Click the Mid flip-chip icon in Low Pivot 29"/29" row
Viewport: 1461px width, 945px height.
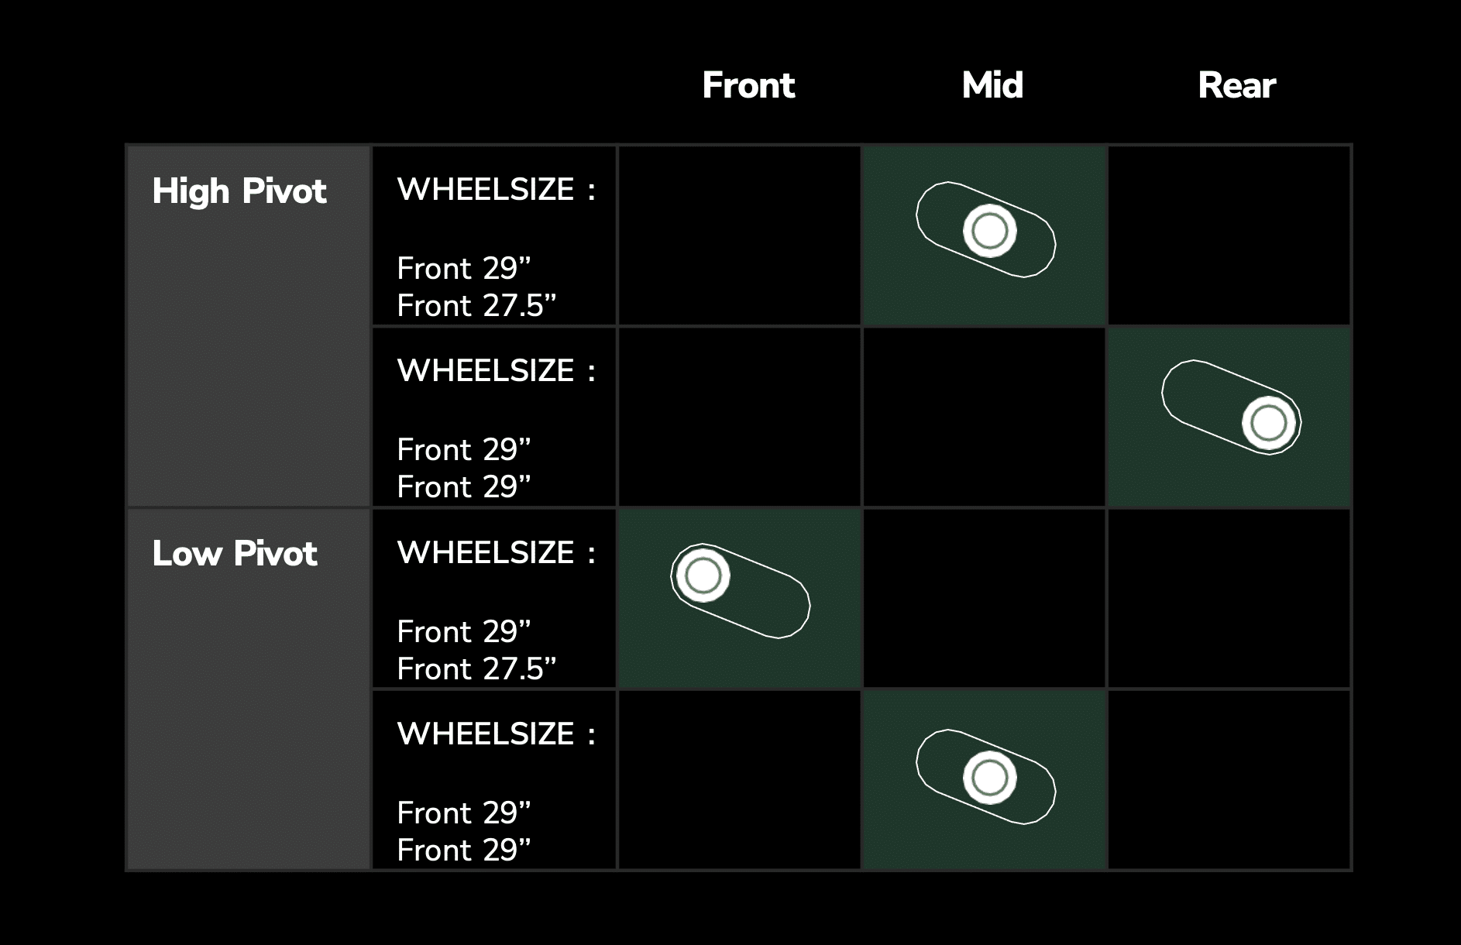tap(985, 777)
